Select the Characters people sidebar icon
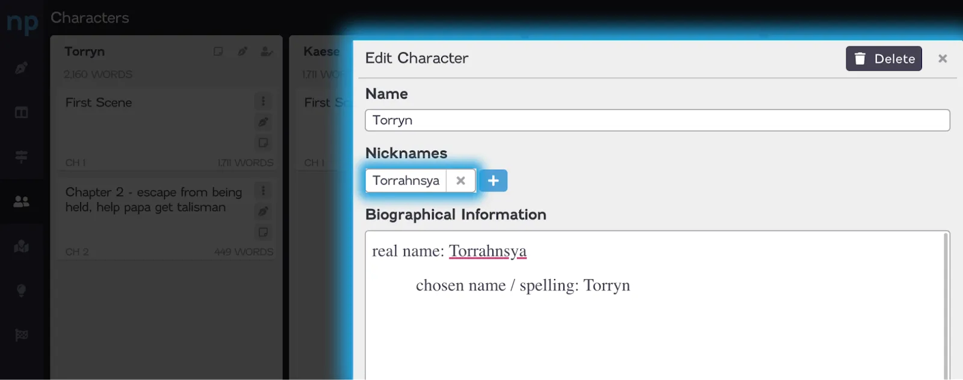 pos(22,201)
